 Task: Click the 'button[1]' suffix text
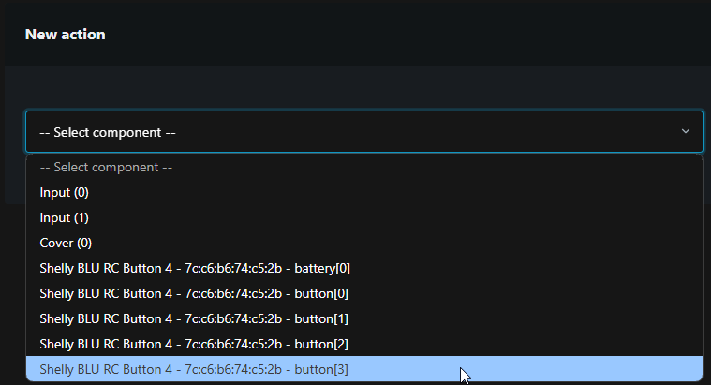pyautogui.click(x=324, y=319)
